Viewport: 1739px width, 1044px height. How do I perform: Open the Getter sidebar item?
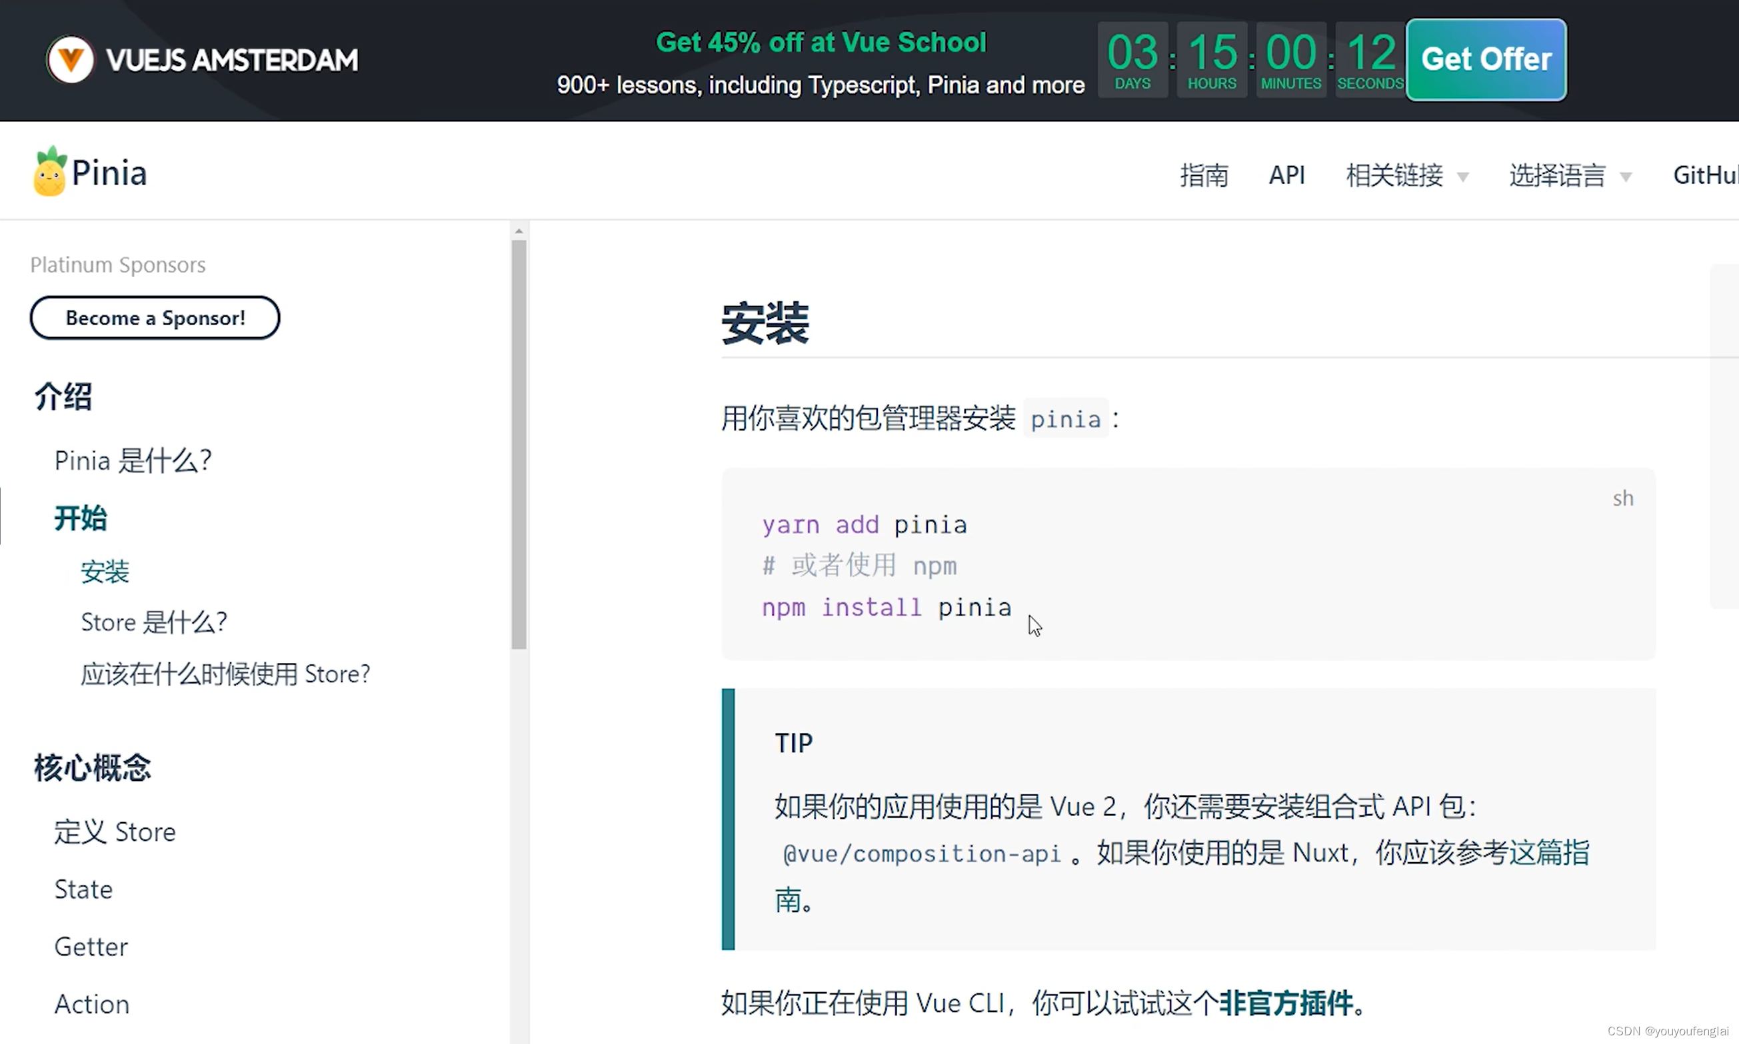click(91, 947)
